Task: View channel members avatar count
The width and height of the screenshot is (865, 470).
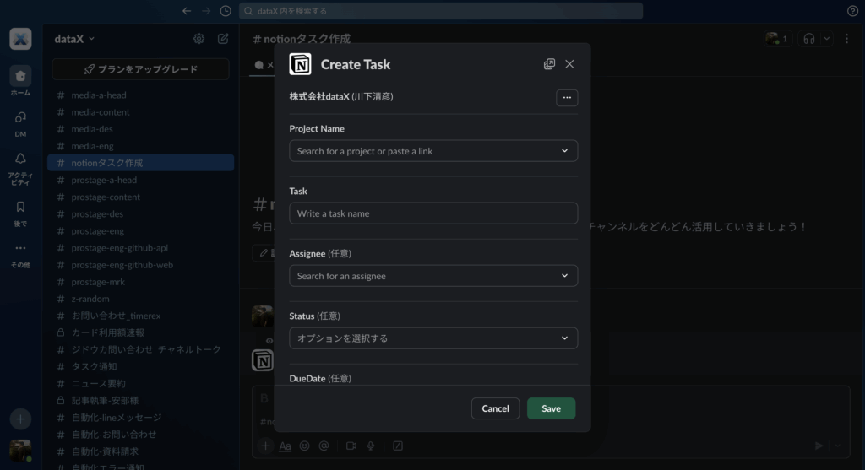Action: [x=778, y=39]
